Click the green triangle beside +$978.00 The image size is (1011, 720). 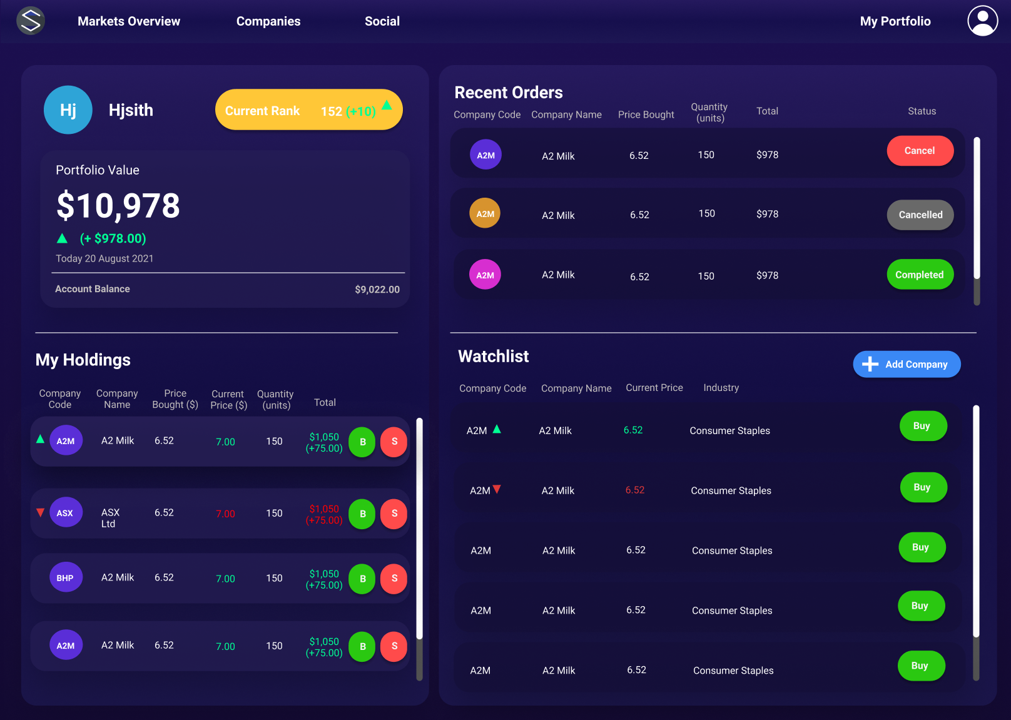62,238
